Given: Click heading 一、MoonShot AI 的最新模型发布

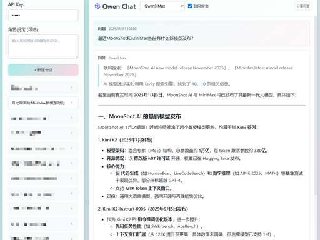Looking at the screenshot, I should click(139, 116).
